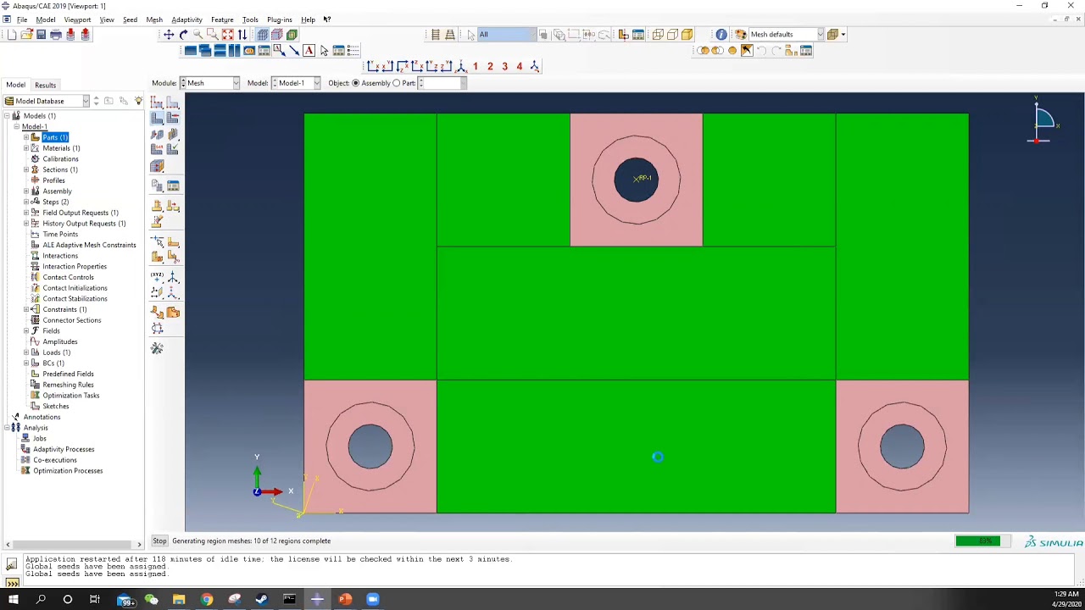Expand the BCs (1) tree node

point(26,363)
